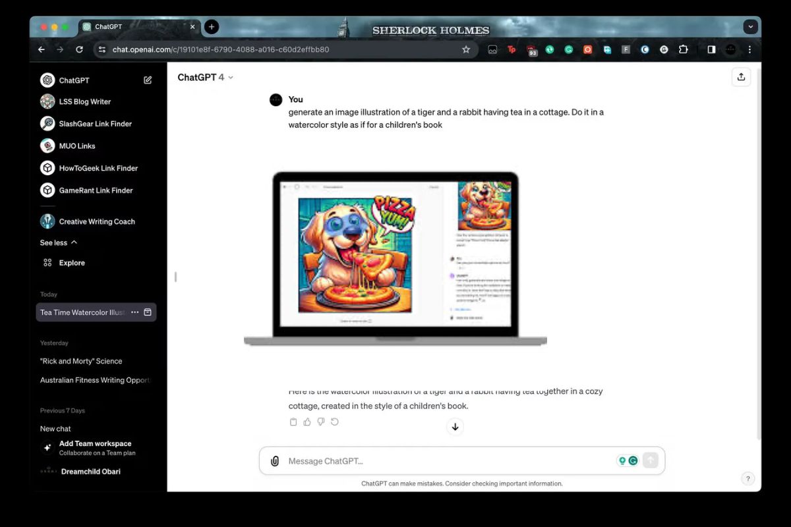The image size is (791, 527).
Task: Click the send message arrow button
Action: [651, 460]
